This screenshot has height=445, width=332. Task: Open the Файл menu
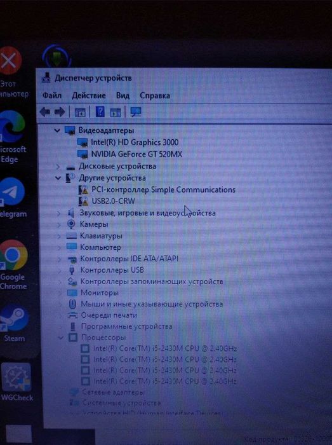52,95
